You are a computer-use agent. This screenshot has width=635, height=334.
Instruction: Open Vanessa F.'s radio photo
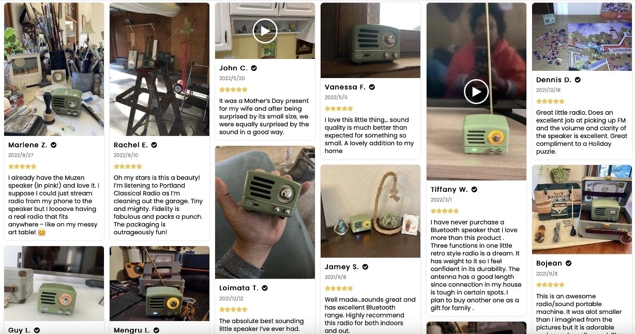[x=370, y=40]
